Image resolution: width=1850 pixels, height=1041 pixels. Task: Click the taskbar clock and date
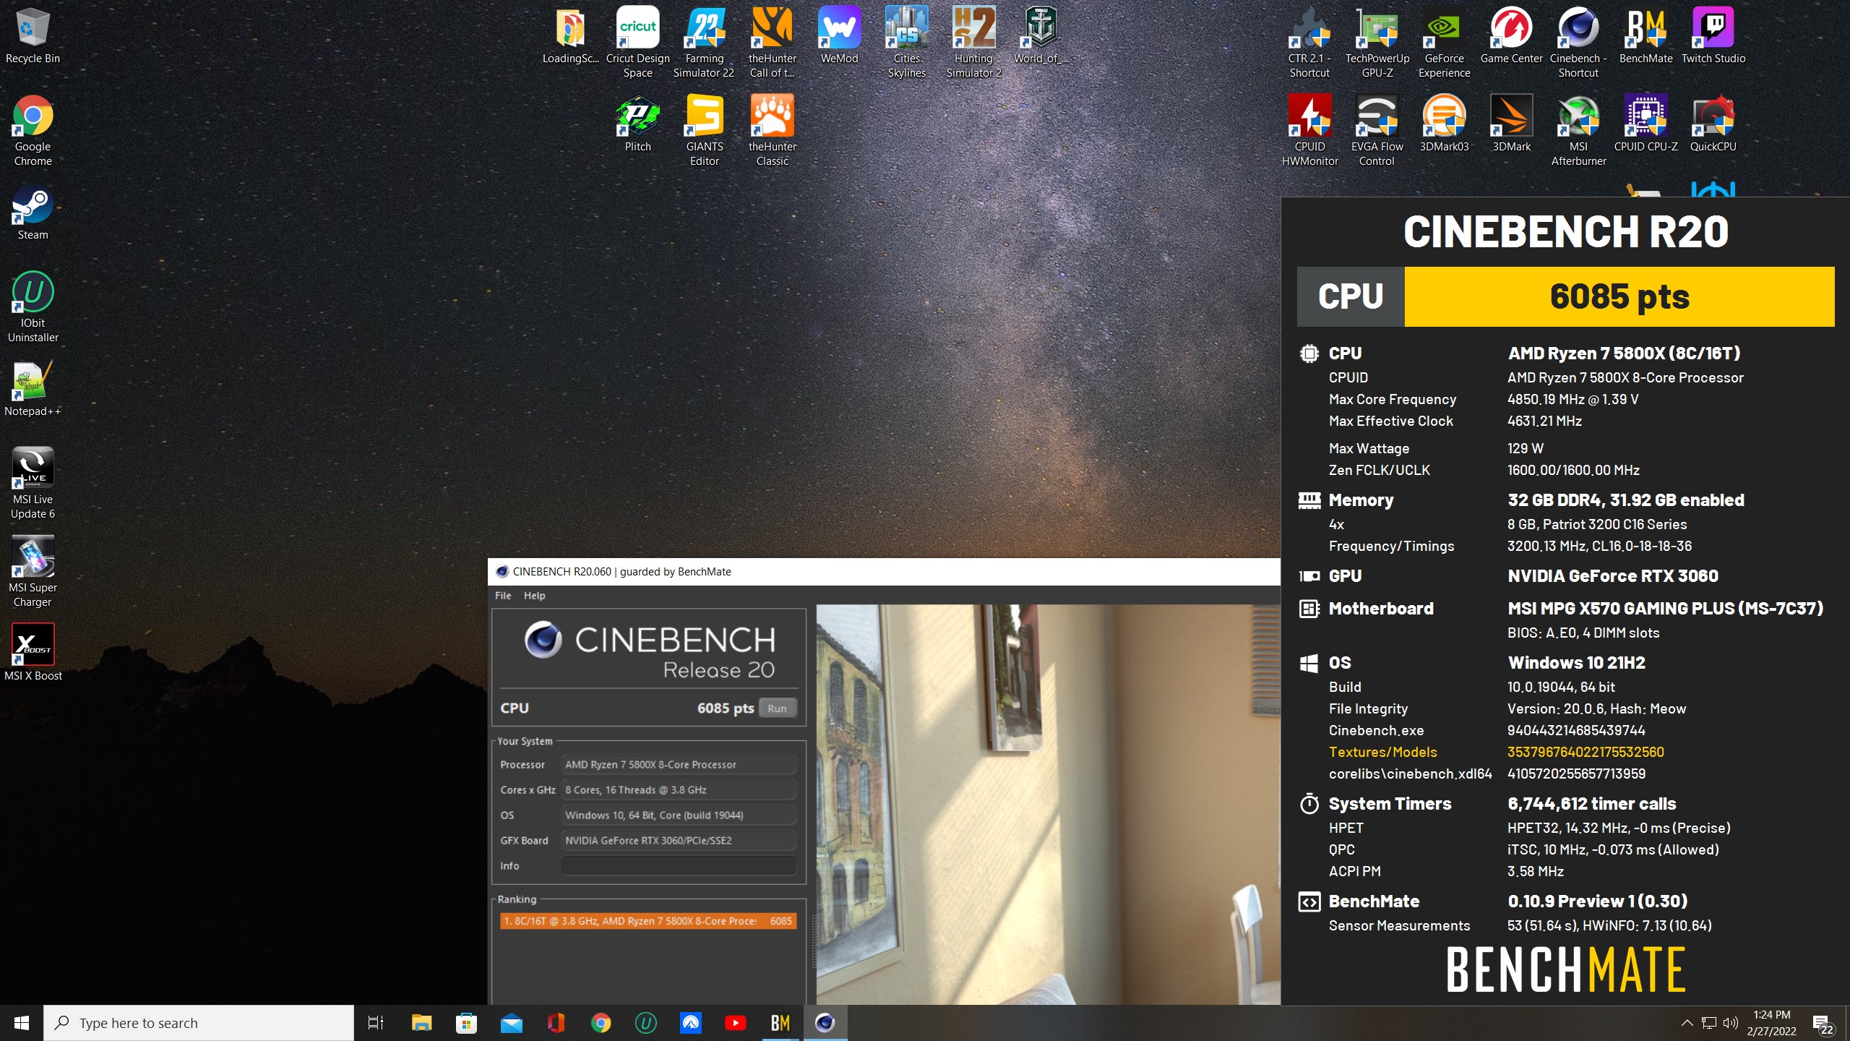tap(1772, 1023)
